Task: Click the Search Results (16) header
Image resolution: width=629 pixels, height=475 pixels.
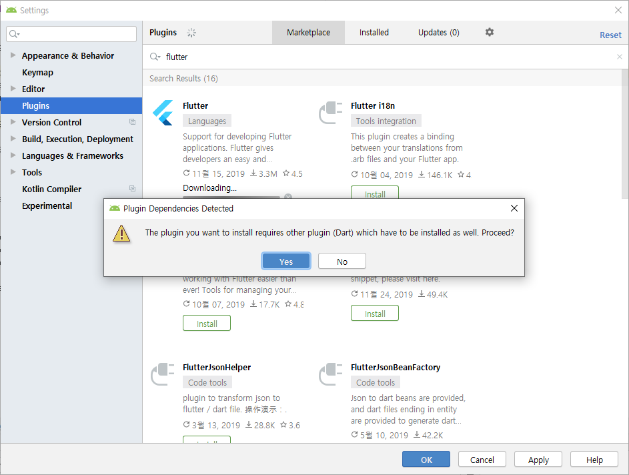Action: 183,78
